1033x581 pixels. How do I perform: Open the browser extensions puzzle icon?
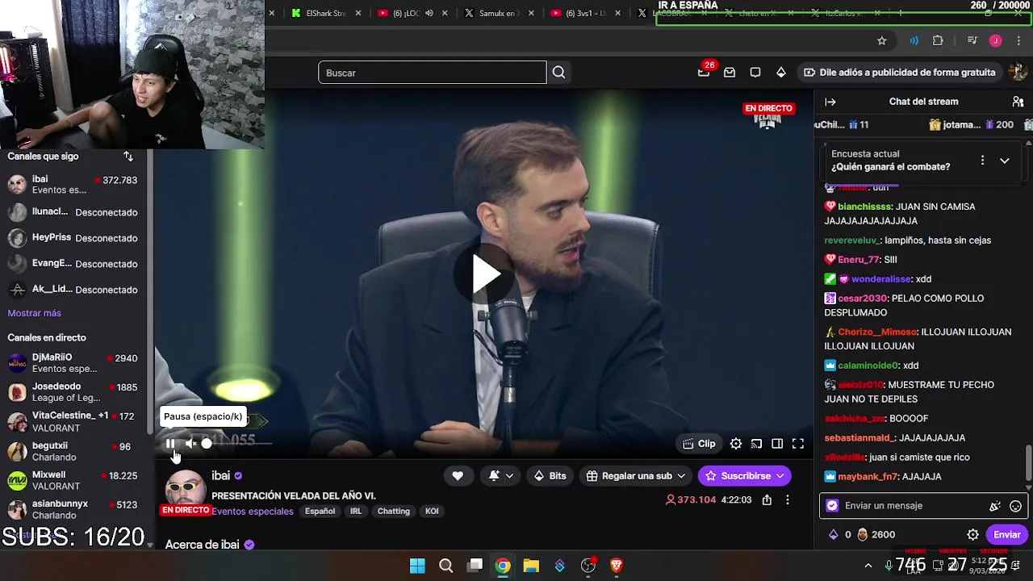click(938, 40)
